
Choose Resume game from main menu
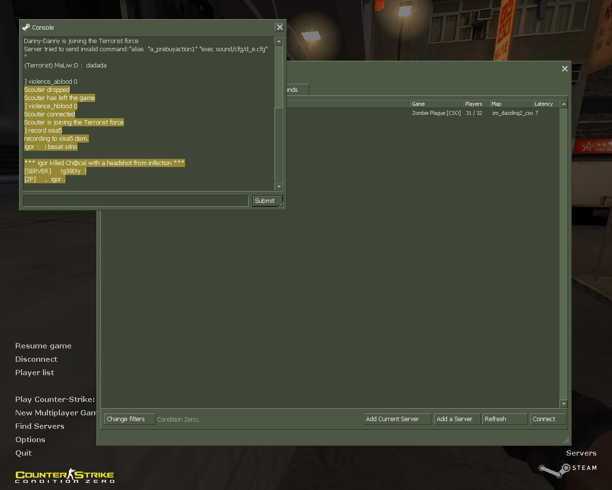43,346
